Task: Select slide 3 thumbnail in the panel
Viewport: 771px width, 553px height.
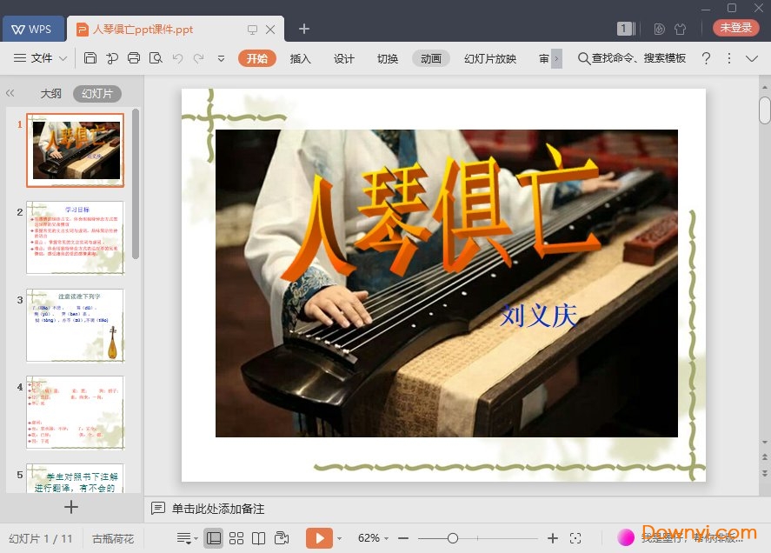Action: click(x=76, y=324)
